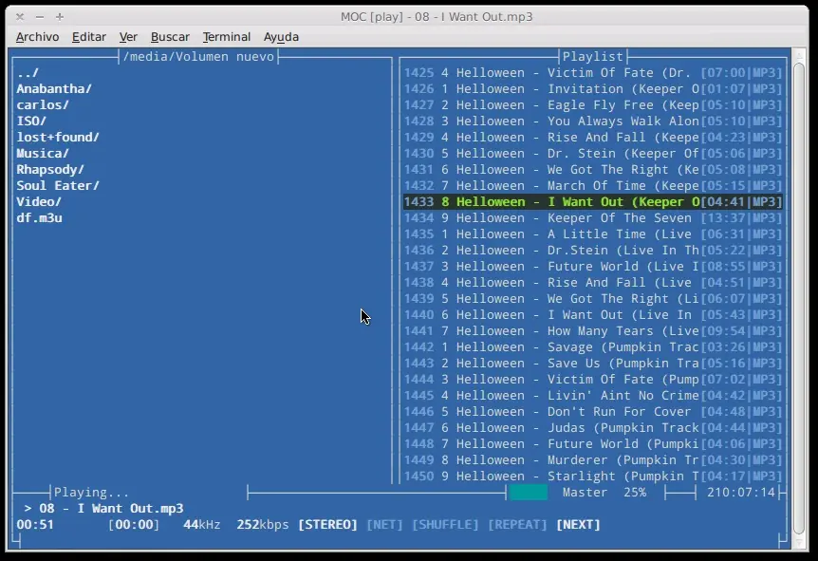818x561 pixels.
Task: Select the carlos/ folder
Action: (43, 105)
